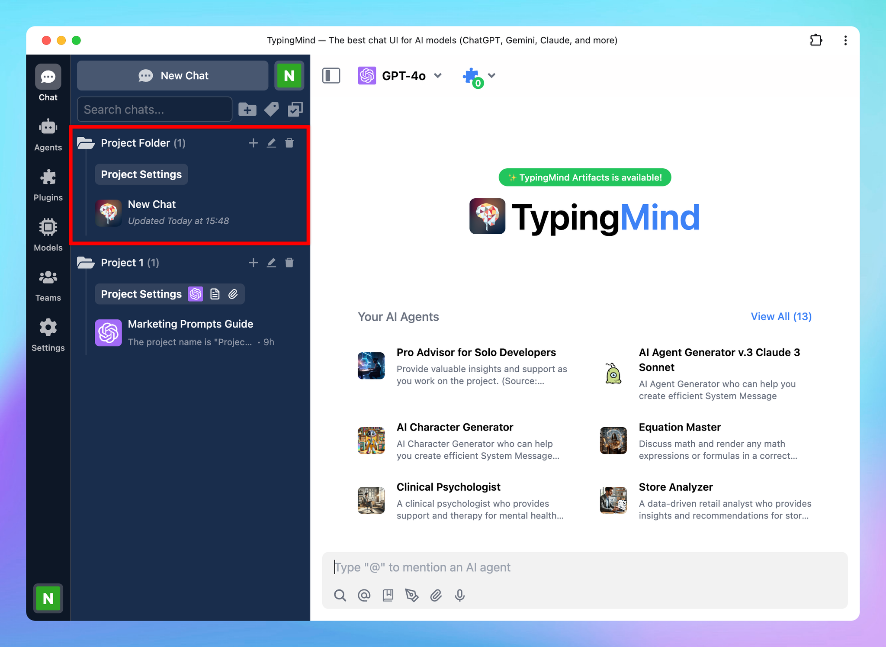Click the microphone voice input icon
Image resolution: width=886 pixels, height=647 pixels.
(460, 595)
